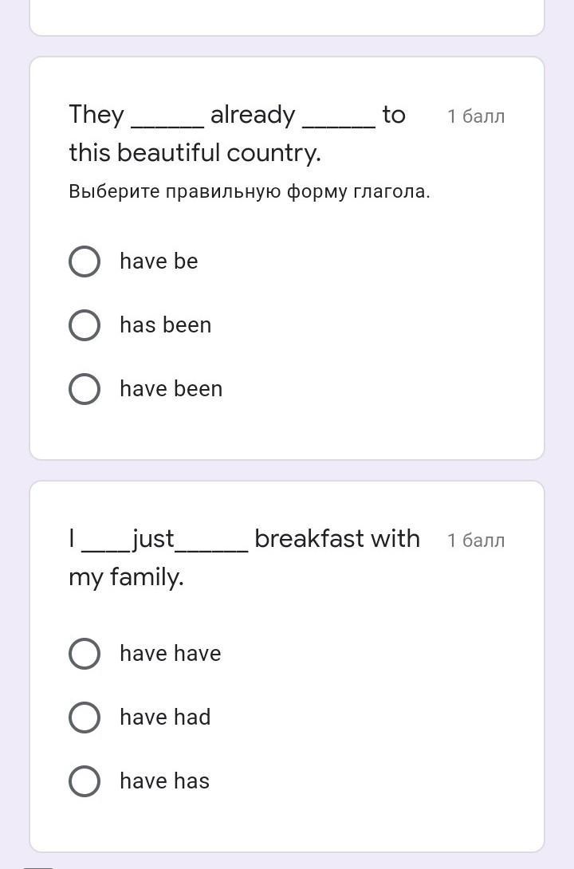Click the "this beautiful country." text line
Screen dimensions: 574x869
(195, 153)
